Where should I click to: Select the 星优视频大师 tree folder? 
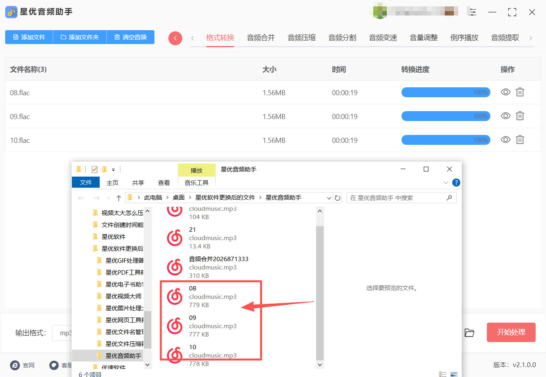coord(120,296)
